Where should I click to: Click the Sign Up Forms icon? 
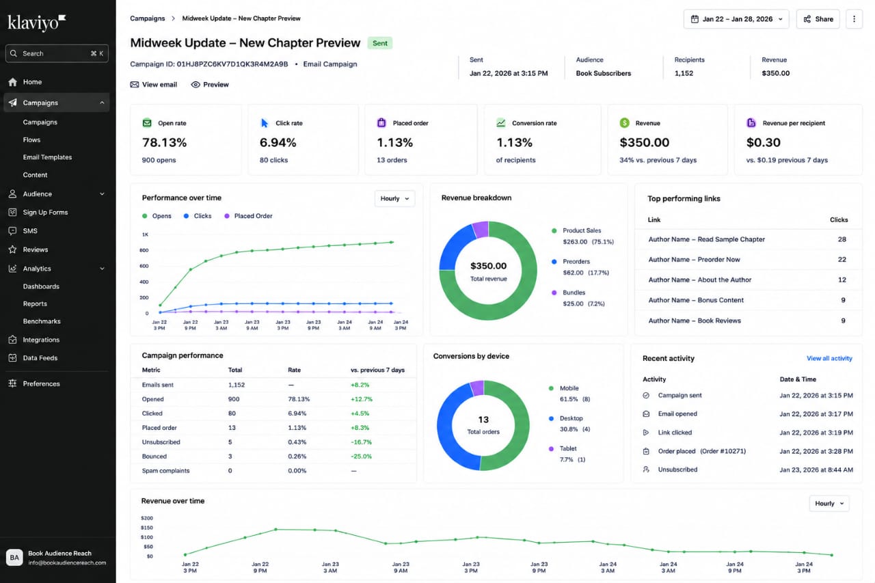[x=12, y=213]
